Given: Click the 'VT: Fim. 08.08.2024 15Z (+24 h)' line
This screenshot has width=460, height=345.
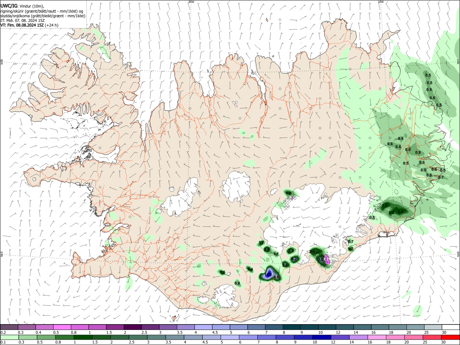Looking at the screenshot, I should 29,25.
